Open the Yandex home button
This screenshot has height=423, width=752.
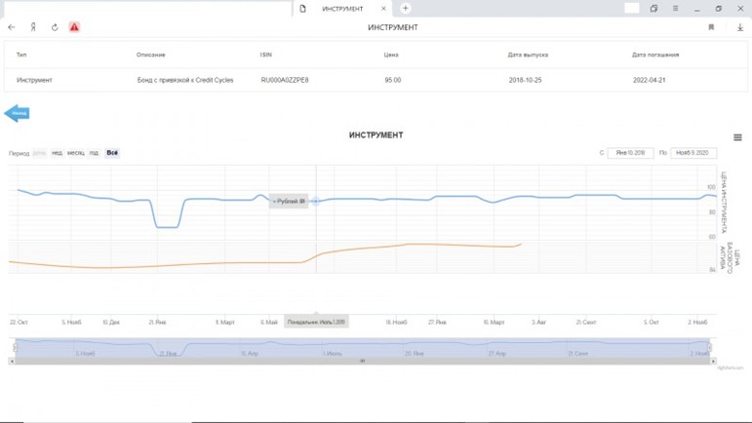pos(33,27)
